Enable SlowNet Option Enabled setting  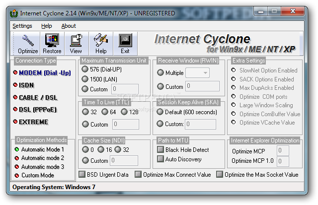click(x=264, y=70)
